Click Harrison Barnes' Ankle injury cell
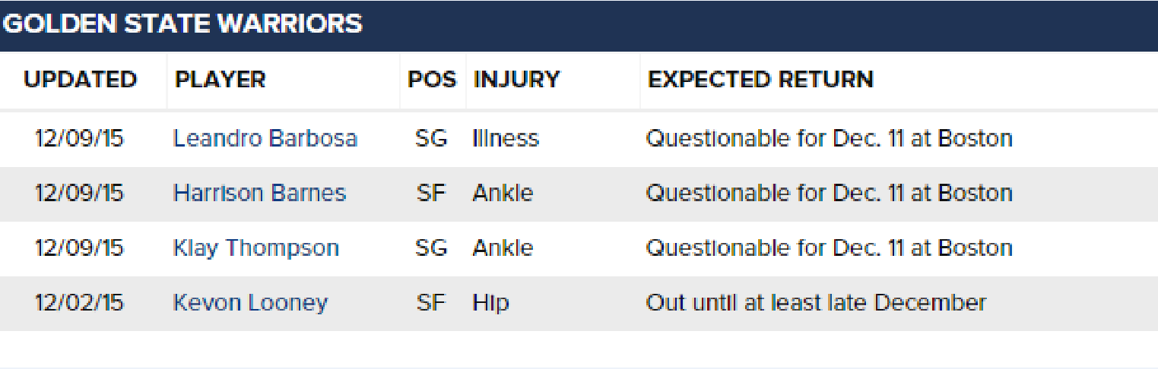This screenshot has width=1158, height=369. (503, 194)
